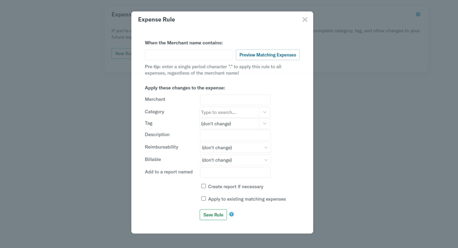The height and width of the screenshot is (248, 458).
Task: Enable "Apply to existing matching expenses"
Action: pos(204,198)
